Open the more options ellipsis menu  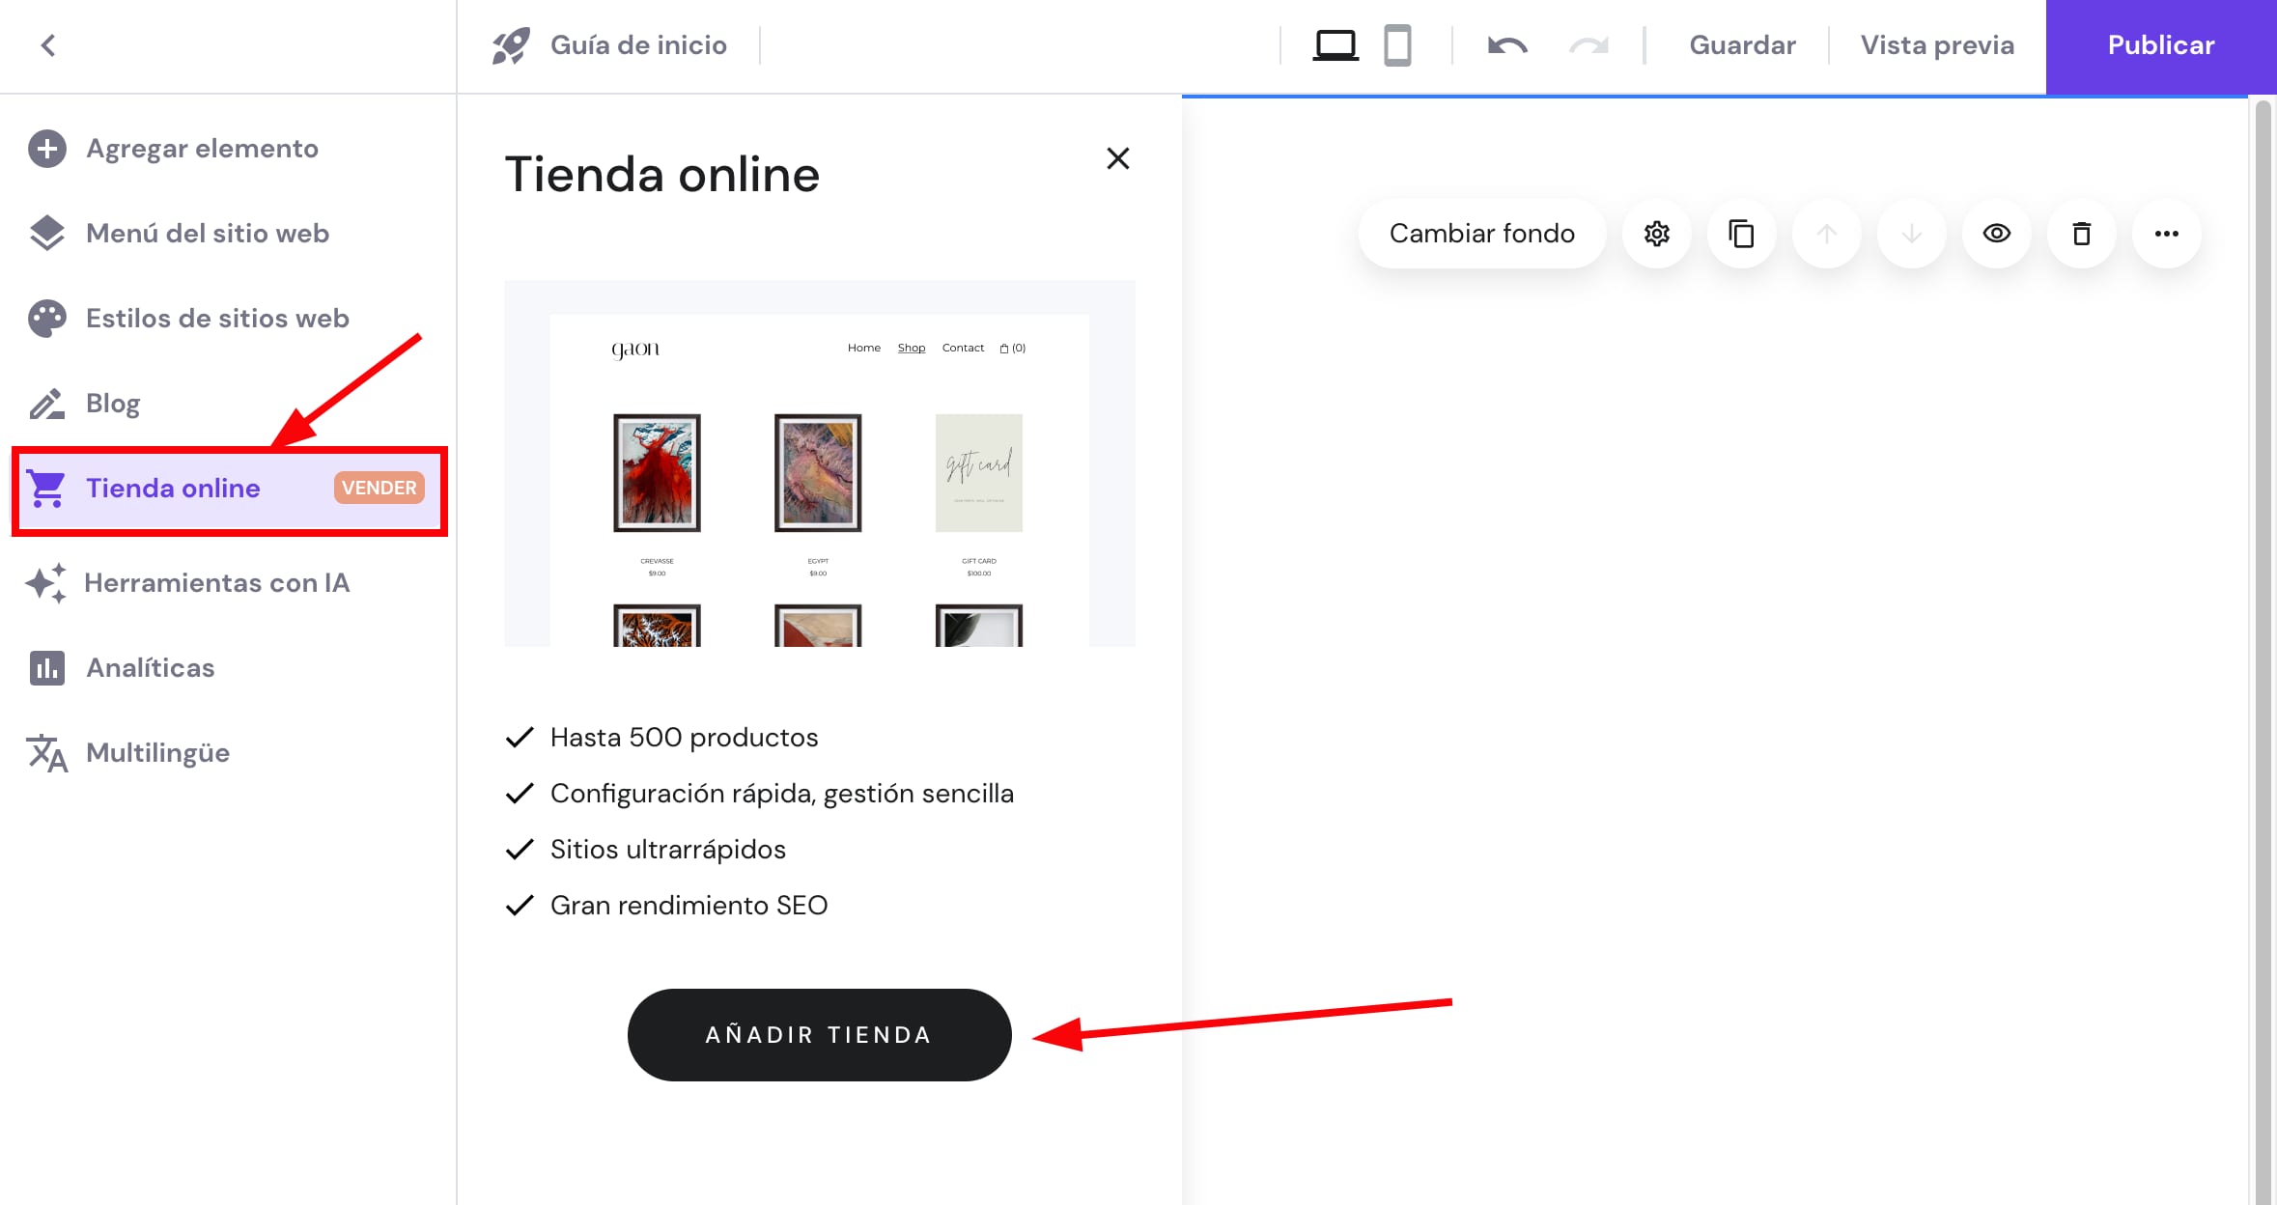[x=2166, y=233]
